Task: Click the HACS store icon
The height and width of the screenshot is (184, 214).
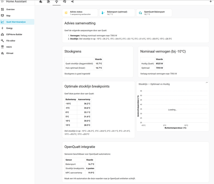Action: 2,47
